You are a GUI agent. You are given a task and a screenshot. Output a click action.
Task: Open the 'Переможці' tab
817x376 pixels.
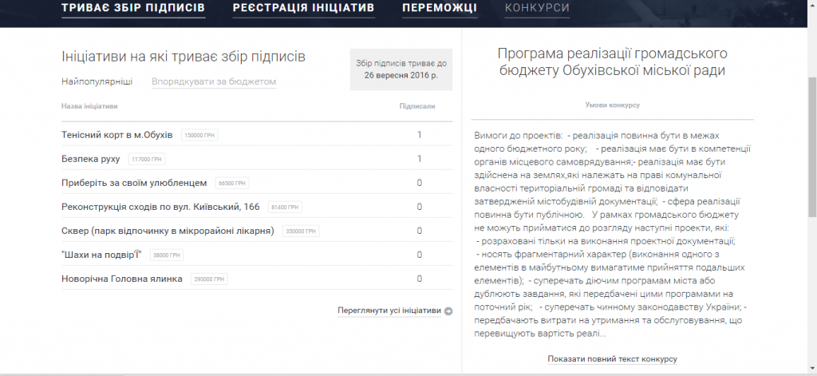tap(440, 8)
